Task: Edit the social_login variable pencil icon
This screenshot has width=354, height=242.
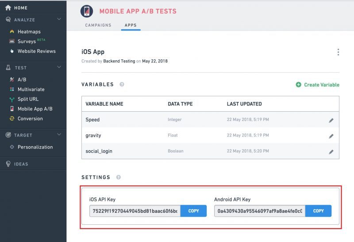Action: pos(331,152)
